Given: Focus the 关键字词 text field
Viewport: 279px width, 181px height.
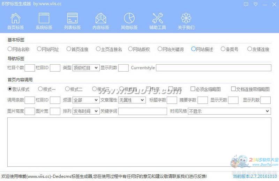Looking at the screenshot, I should pyautogui.click(x=143, y=111).
